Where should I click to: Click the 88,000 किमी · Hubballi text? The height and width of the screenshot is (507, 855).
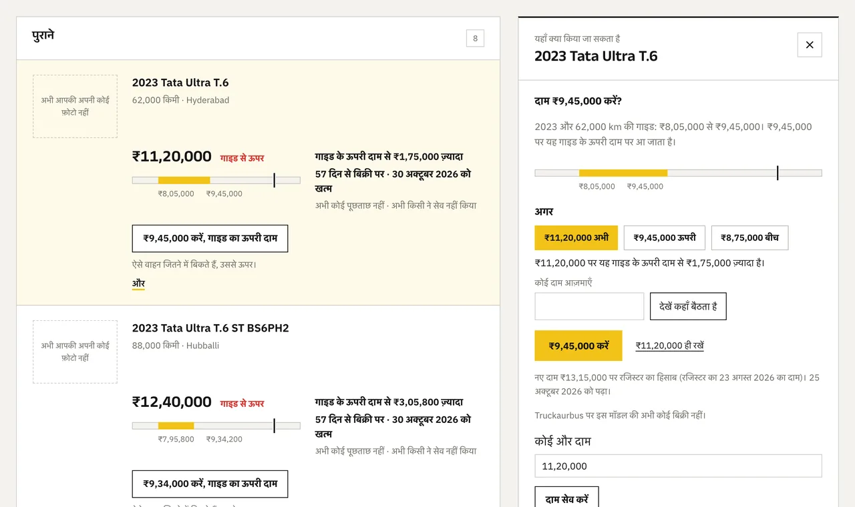click(x=176, y=346)
